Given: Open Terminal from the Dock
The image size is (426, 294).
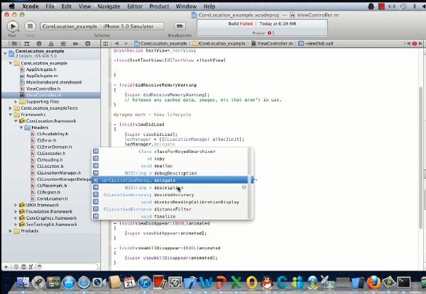Looking at the screenshot, I should [404, 283].
